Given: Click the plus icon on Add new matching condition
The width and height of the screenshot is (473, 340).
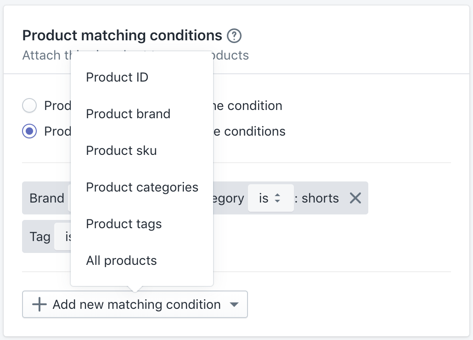Looking at the screenshot, I should click(x=39, y=304).
